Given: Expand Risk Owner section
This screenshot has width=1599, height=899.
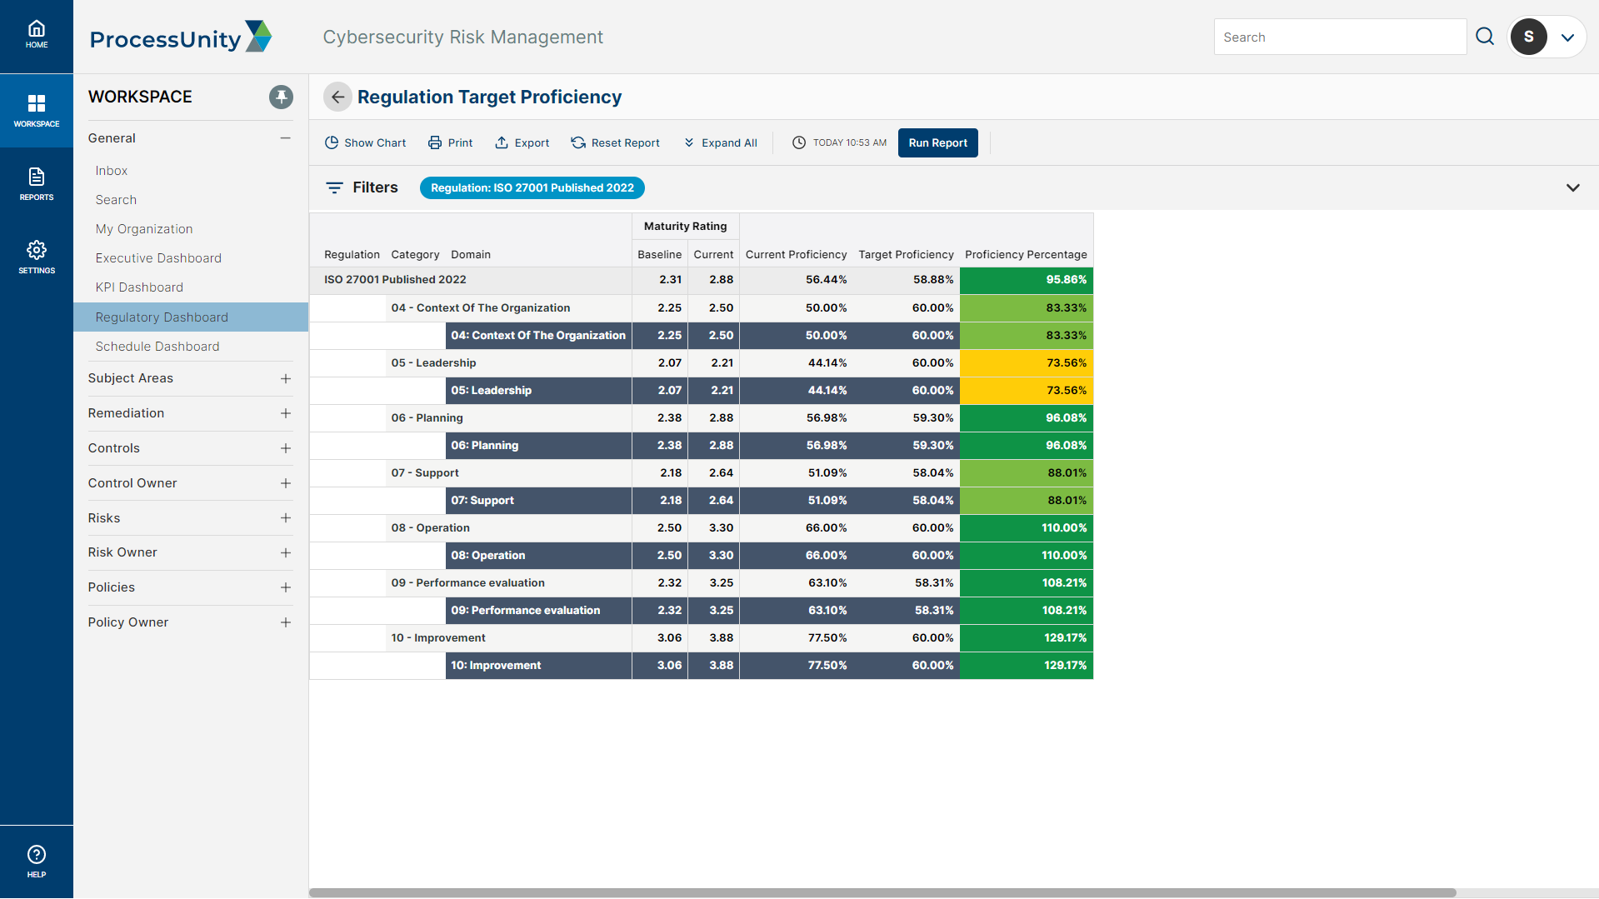Looking at the screenshot, I should tap(286, 552).
